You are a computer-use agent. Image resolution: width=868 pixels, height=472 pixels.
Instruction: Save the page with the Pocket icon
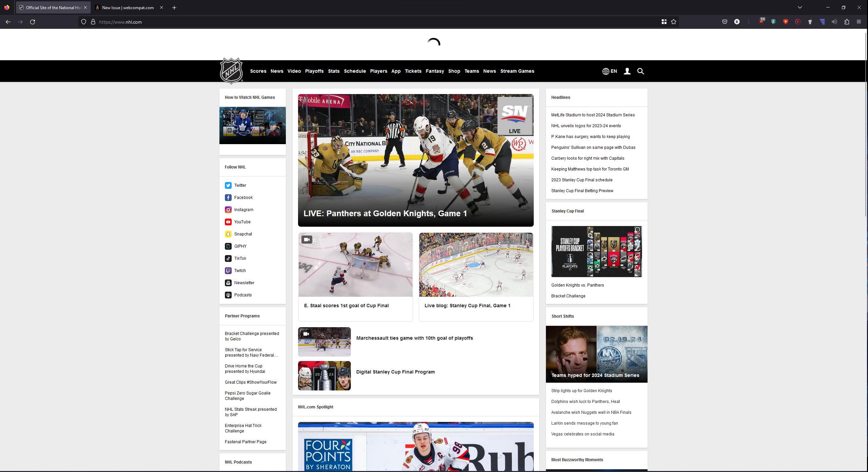point(725,22)
